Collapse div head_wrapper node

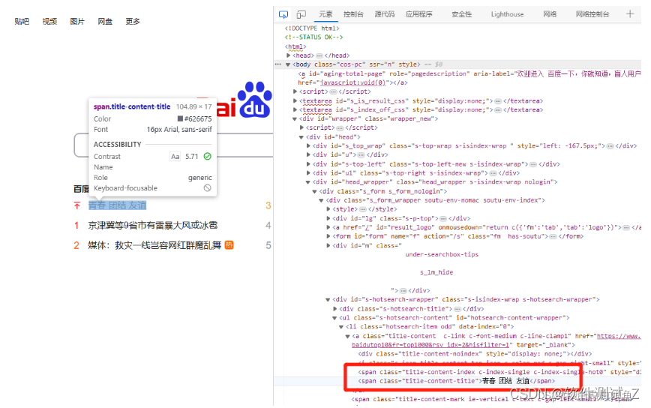coord(308,182)
